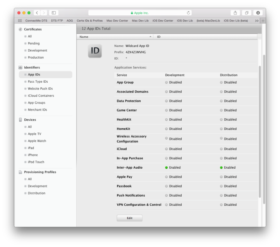Click the Safari back navigation arrow
Screen dimensions: 280x247
pos(37,13)
